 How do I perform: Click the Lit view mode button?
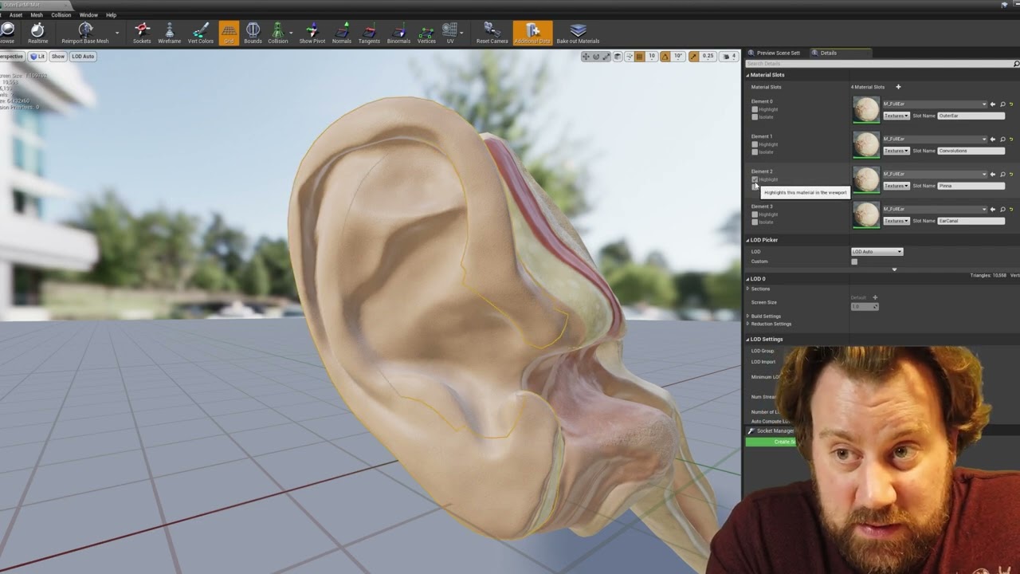tap(37, 57)
